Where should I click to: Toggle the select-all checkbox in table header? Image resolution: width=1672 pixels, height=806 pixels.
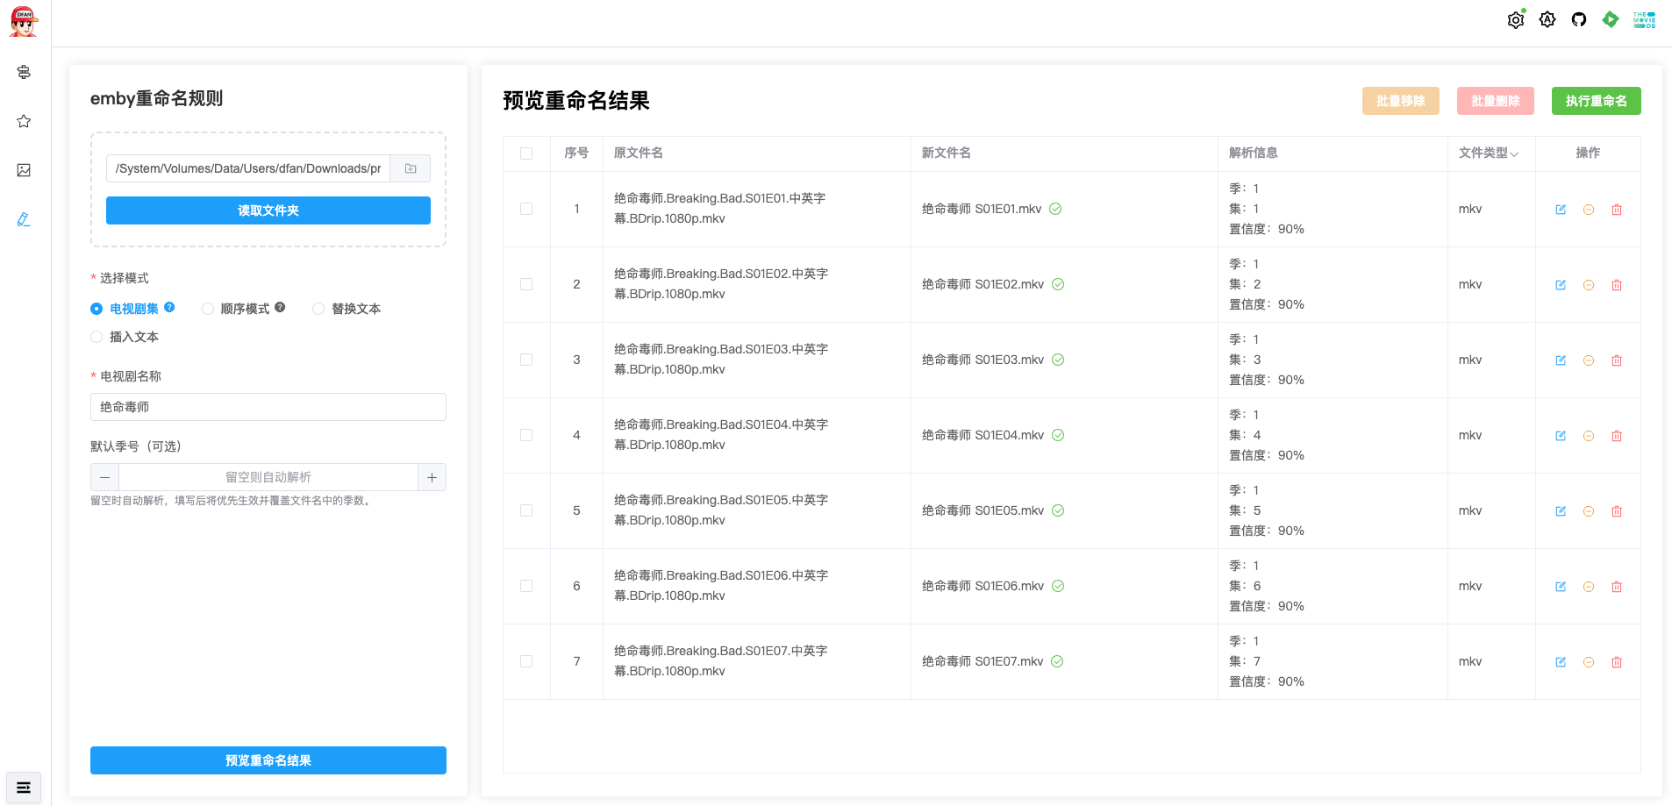coord(526,153)
